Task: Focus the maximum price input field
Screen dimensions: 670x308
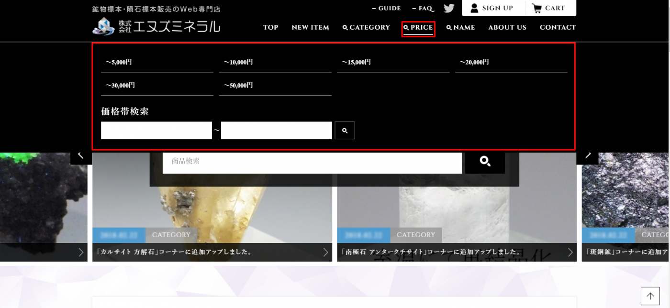Action: point(277,131)
